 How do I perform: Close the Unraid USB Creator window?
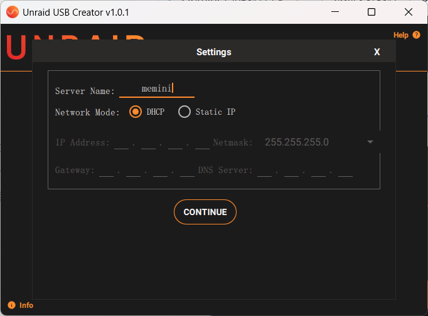point(409,12)
